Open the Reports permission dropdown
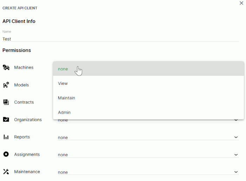The width and height of the screenshot is (246, 181). click(148, 137)
